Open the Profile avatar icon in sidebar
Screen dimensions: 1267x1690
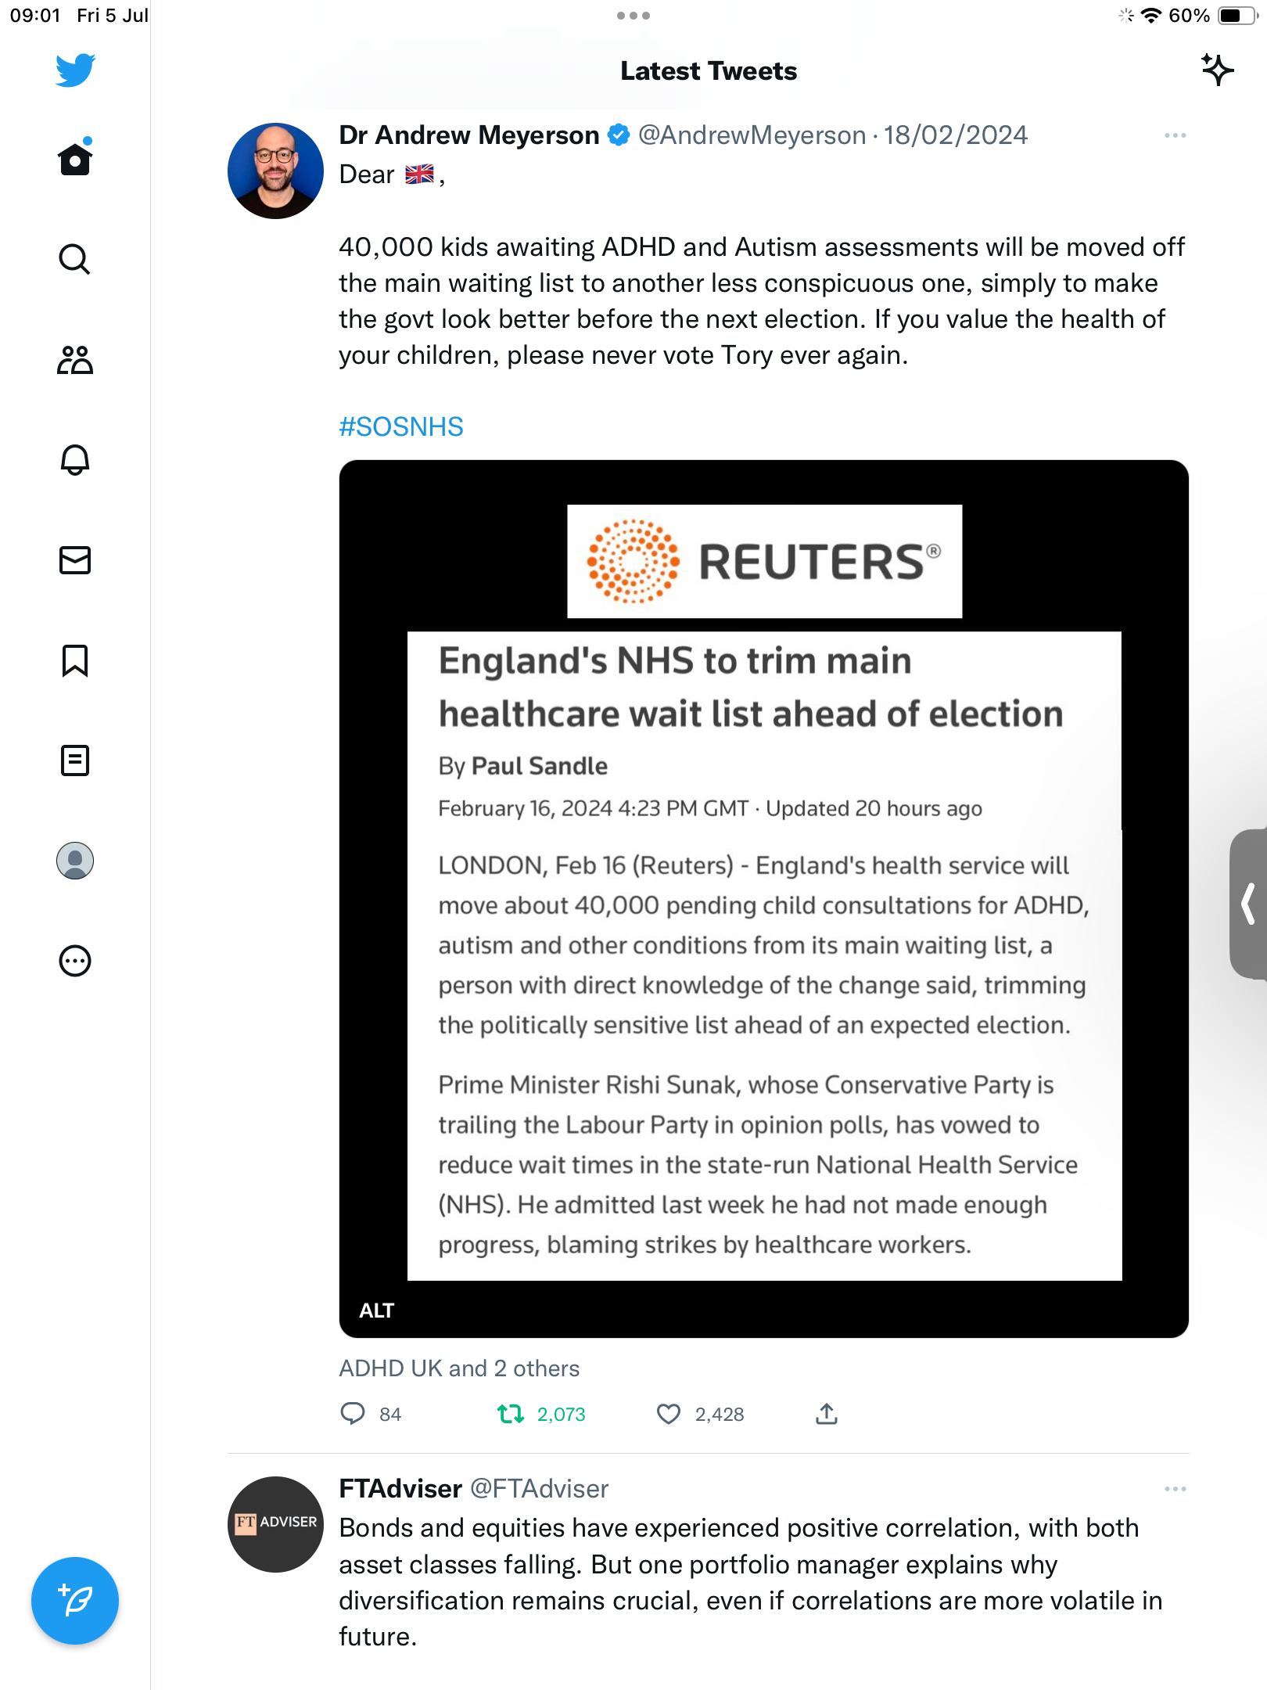(x=75, y=861)
